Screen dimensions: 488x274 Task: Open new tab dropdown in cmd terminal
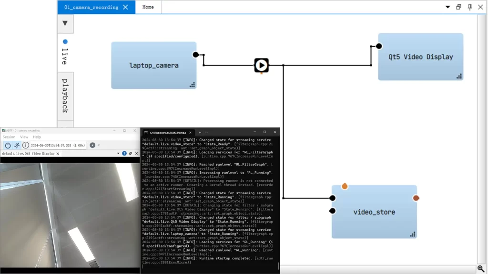pos(206,132)
